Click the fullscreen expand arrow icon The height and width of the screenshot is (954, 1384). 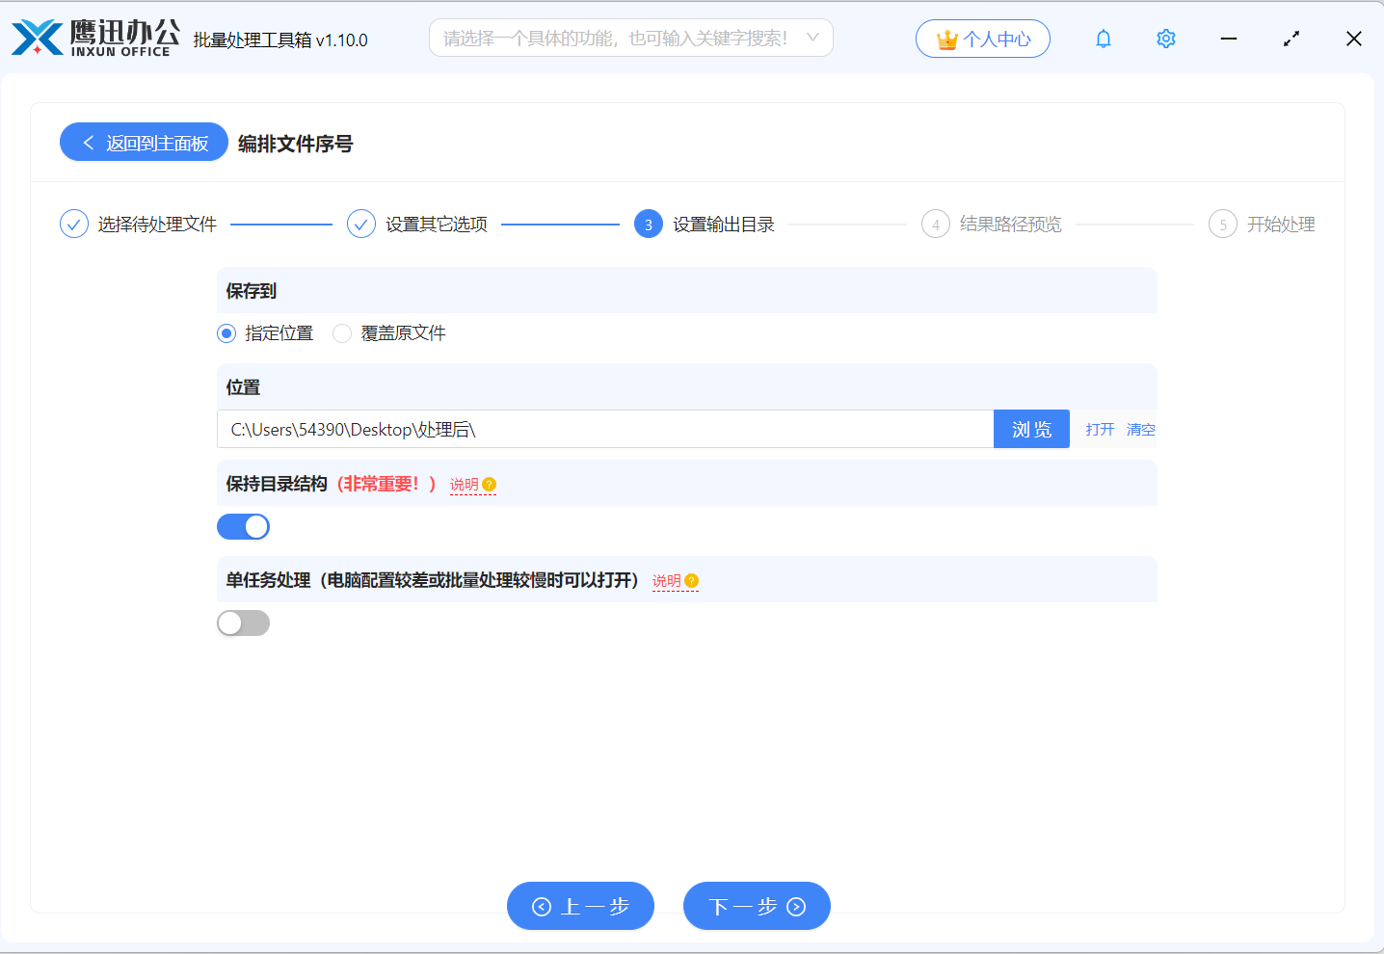(x=1291, y=39)
